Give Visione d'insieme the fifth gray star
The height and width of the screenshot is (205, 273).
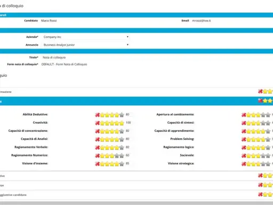(122, 164)
